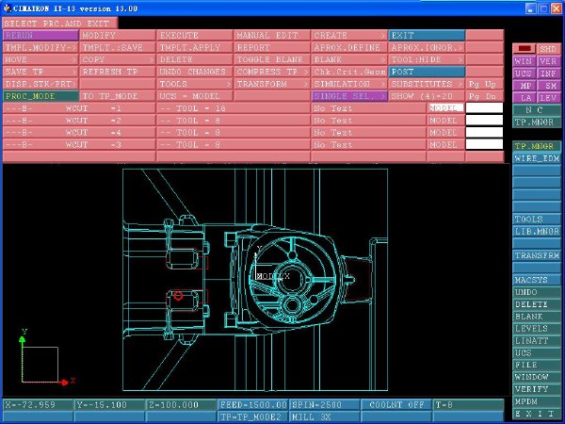The height and width of the screenshot is (424, 565).
Task: Select the WCUT -4 procedure row
Action: point(79,133)
